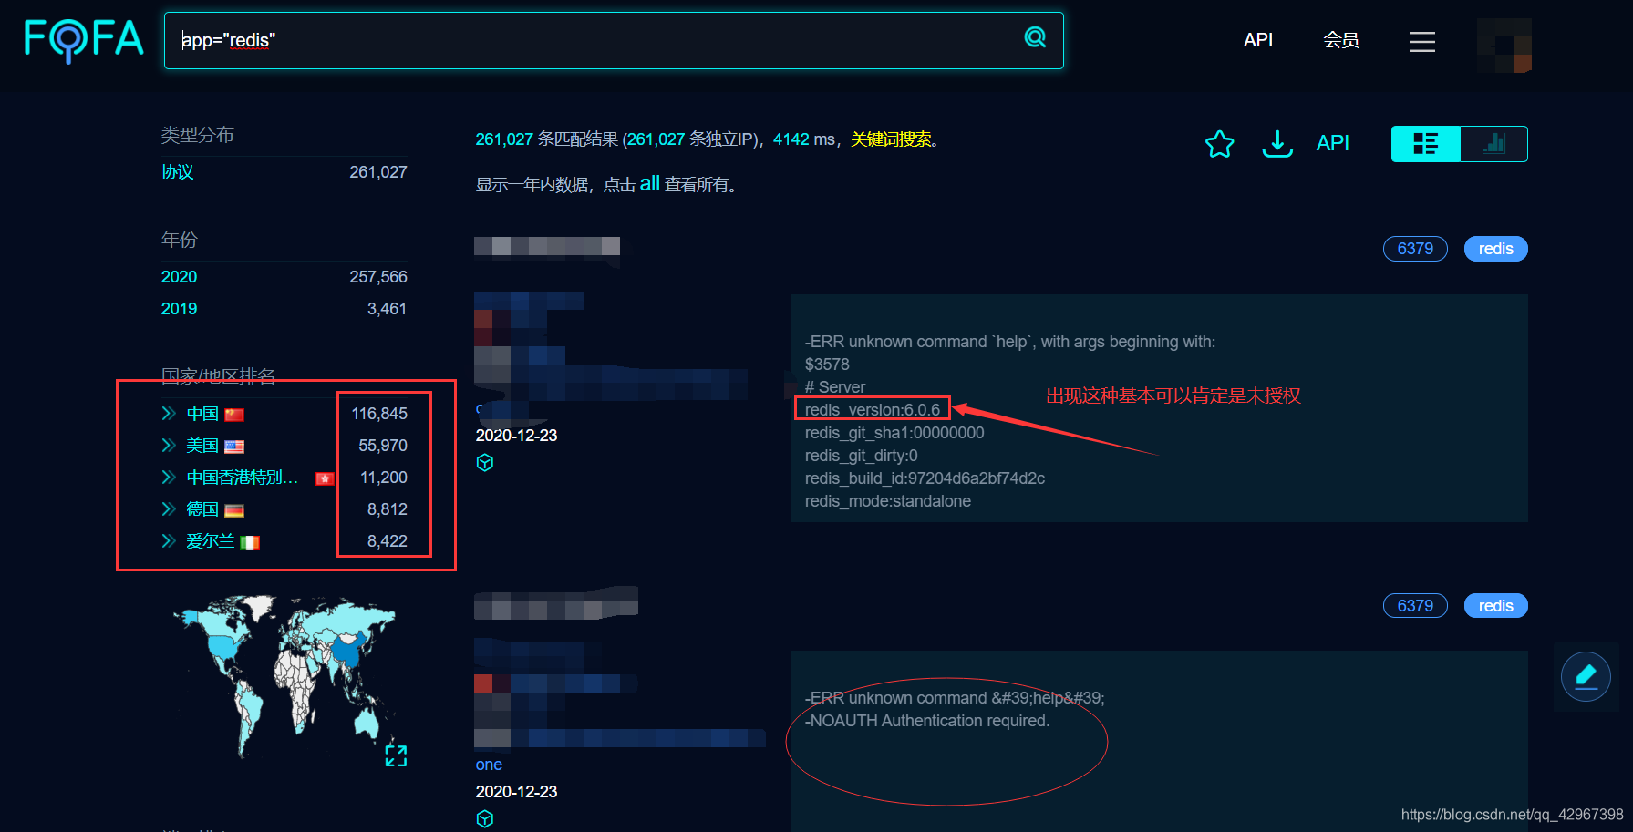Click the 美国 flag icon
This screenshot has width=1633, height=832.
pos(234,447)
